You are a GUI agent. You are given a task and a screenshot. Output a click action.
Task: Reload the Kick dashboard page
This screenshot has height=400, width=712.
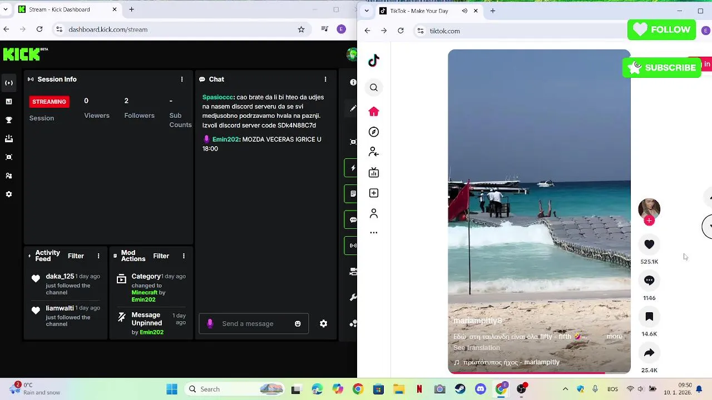pyautogui.click(x=39, y=29)
